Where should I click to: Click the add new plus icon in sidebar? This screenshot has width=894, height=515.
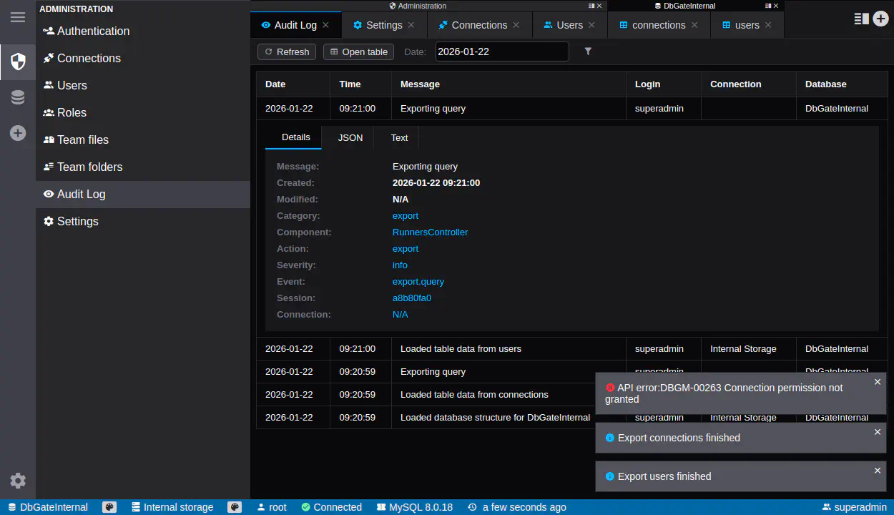click(18, 133)
